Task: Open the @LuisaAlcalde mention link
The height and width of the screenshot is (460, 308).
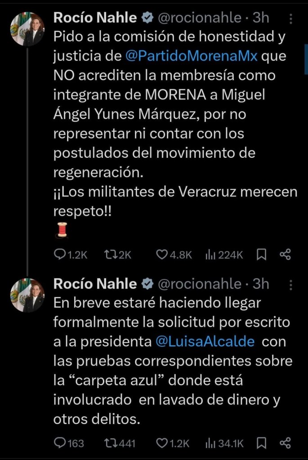Action: click(205, 342)
